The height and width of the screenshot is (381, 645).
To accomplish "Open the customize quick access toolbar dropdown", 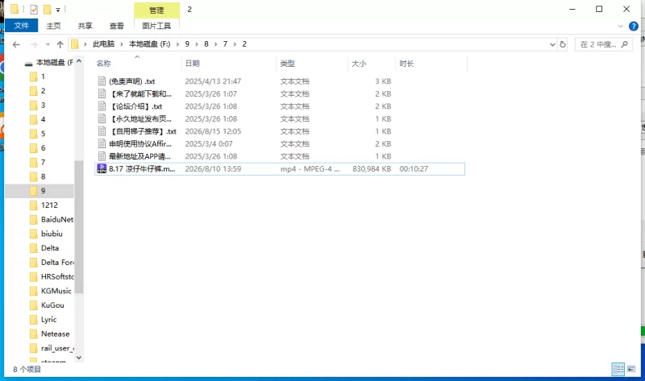I will tap(58, 10).
